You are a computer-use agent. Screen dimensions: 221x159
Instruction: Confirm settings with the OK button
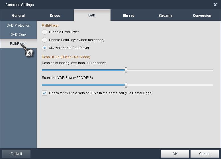pyautogui.click(x=175, y=154)
